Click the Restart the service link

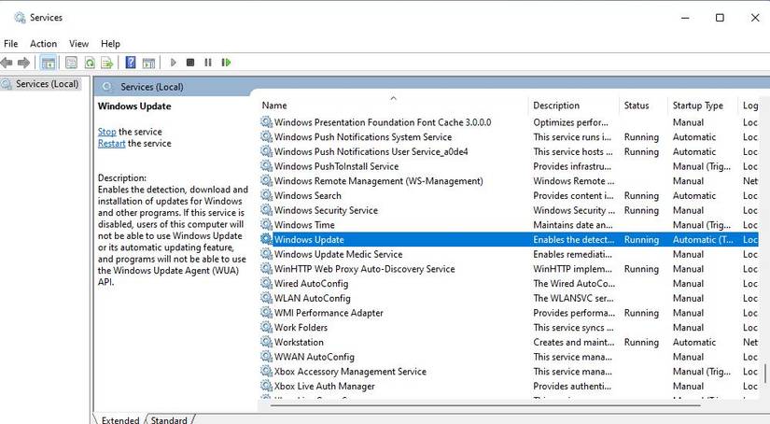(x=111, y=144)
